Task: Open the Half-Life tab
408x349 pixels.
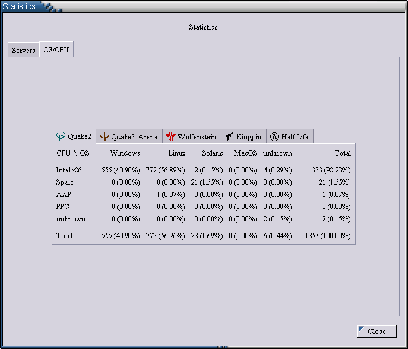Action: tap(290, 136)
